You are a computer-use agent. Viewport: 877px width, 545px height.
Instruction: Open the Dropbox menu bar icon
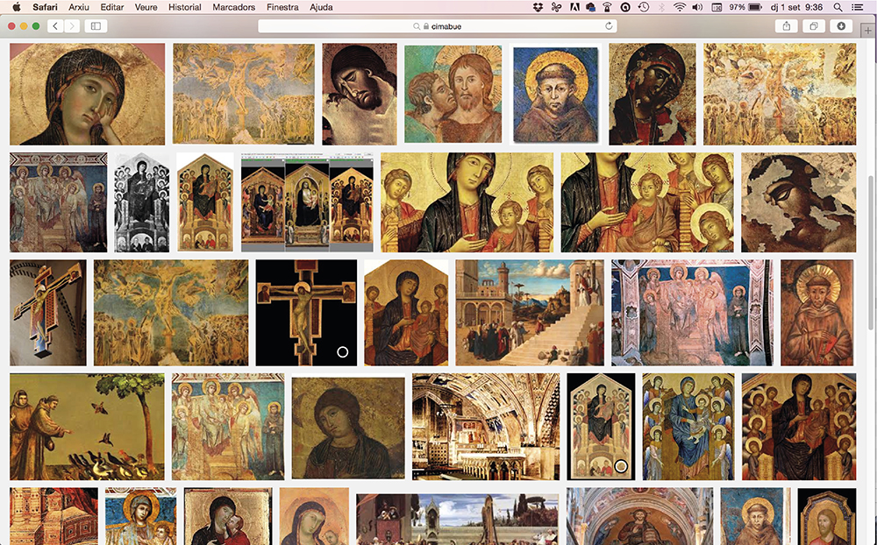tap(538, 7)
